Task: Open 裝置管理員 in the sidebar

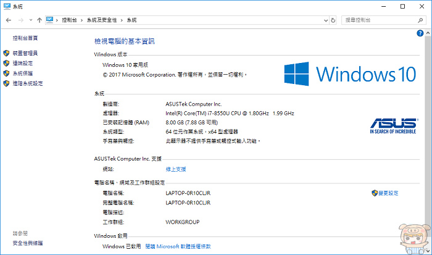Action: 25,53
